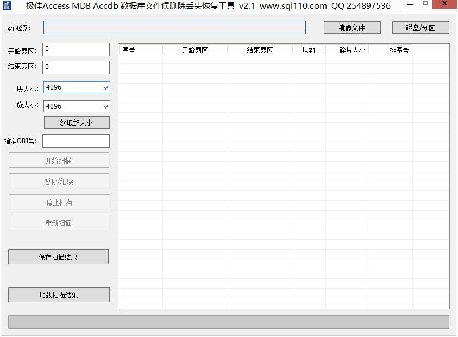458x337 pixels.
Task: Click the 块数 column header
Action: coord(309,50)
